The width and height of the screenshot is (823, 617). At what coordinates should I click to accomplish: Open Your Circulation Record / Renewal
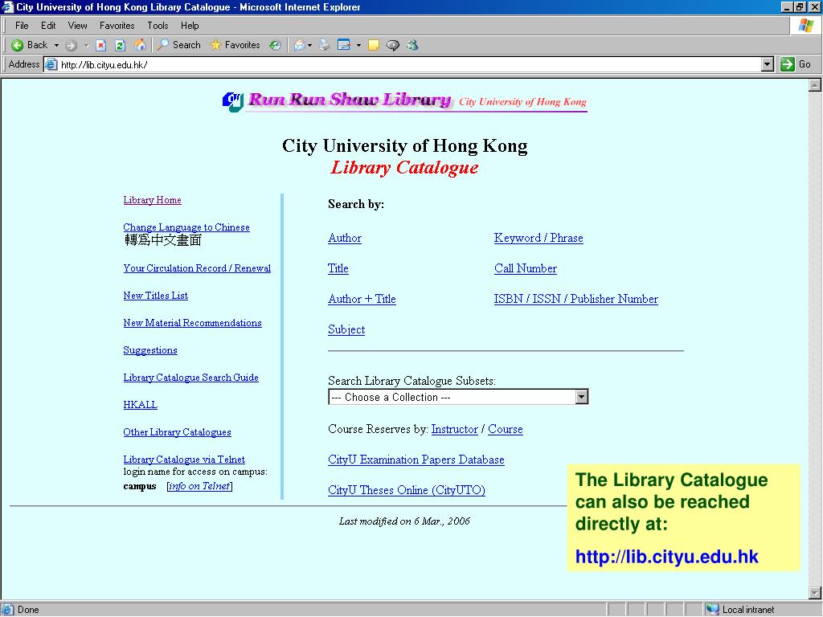[x=197, y=268]
